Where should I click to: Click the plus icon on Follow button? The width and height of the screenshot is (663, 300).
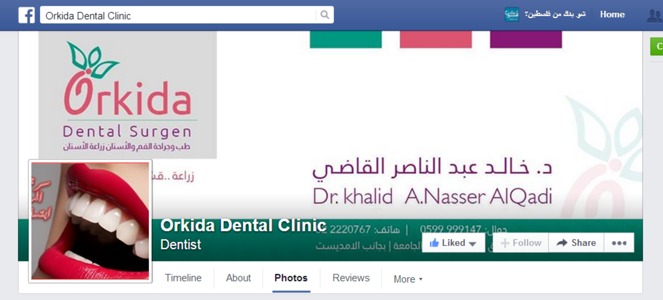tap(505, 243)
